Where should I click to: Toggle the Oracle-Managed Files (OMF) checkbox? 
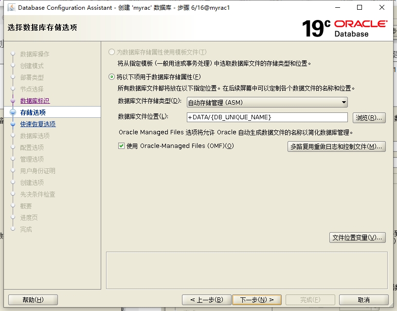[121, 146]
